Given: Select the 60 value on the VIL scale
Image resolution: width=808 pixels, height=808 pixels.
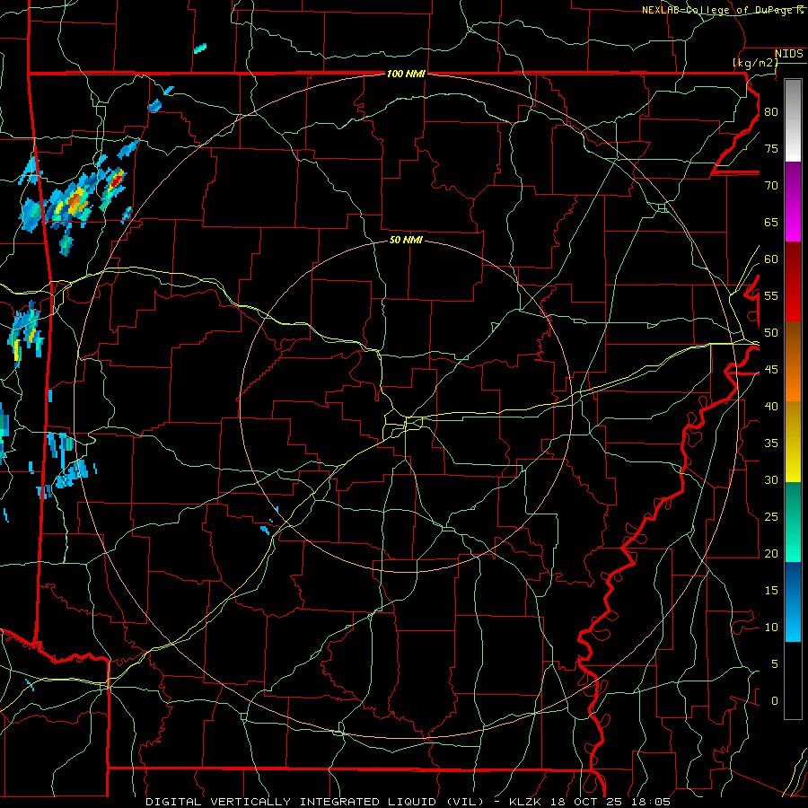Looking at the screenshot, I should pos(771,259).
